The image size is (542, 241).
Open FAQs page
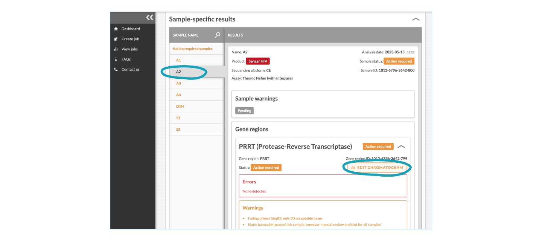point(126,59)
